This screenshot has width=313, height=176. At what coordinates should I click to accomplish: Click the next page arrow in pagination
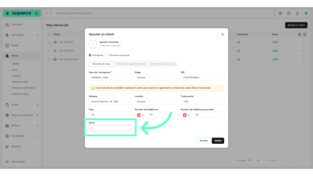click(298, 160)
